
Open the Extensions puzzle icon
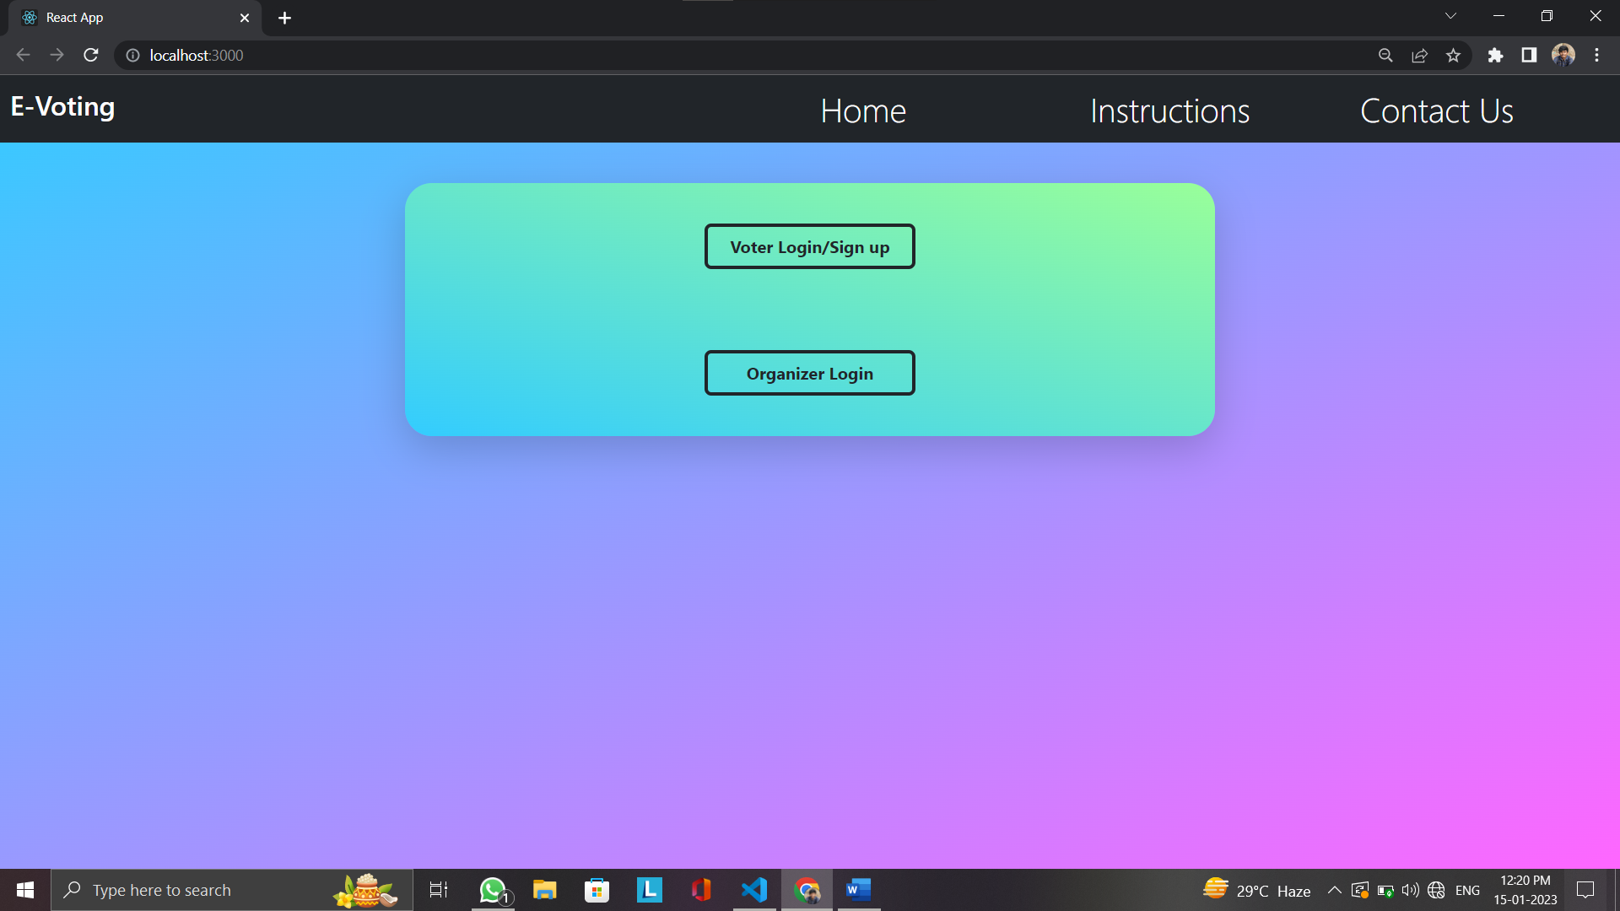click(x=1495, y=55)
